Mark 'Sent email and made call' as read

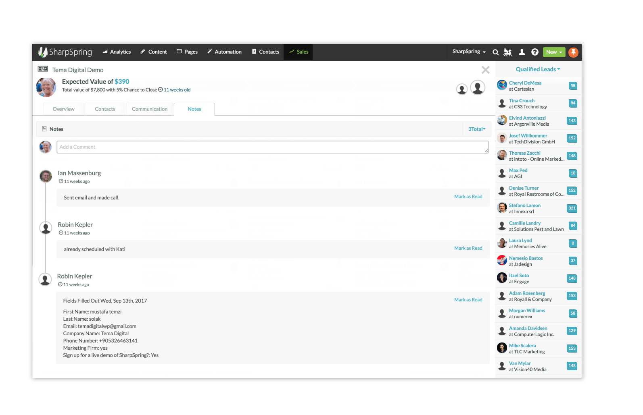pos(468,197)
